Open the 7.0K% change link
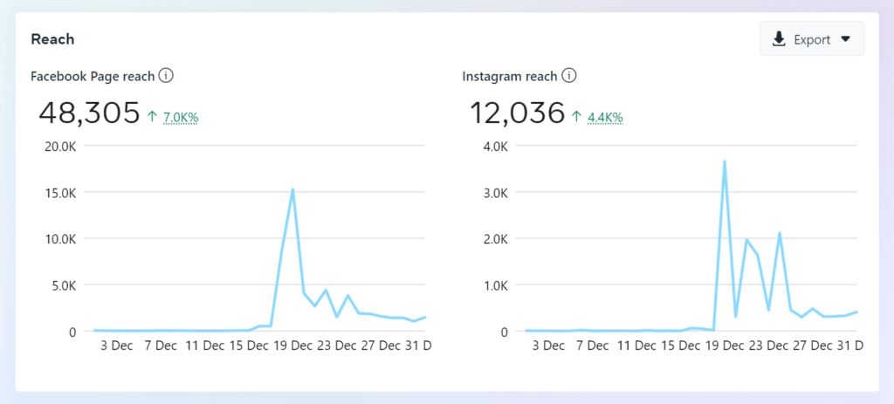Viewport: 894px width, 404px height. coord(180,118)
